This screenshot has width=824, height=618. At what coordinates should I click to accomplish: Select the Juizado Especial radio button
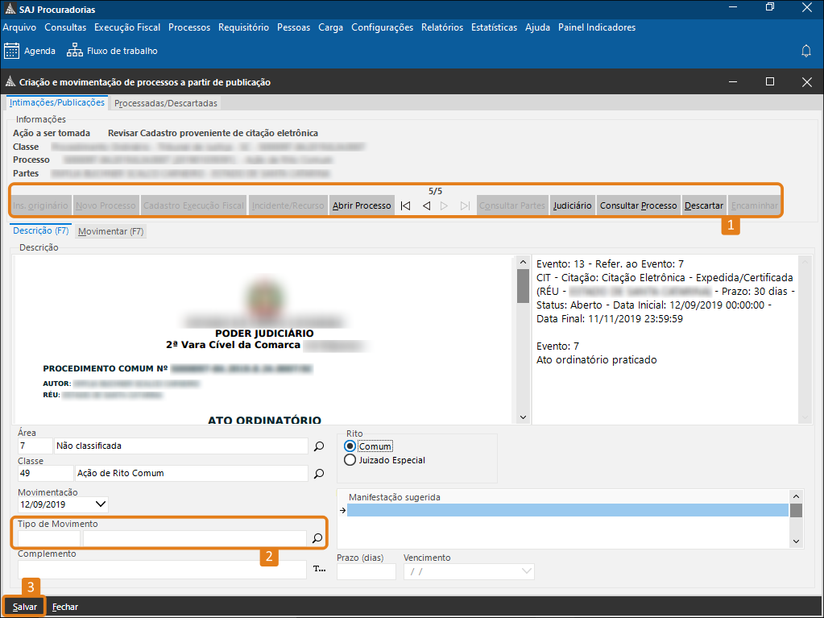pyautogui.click(x=350, y=460)
